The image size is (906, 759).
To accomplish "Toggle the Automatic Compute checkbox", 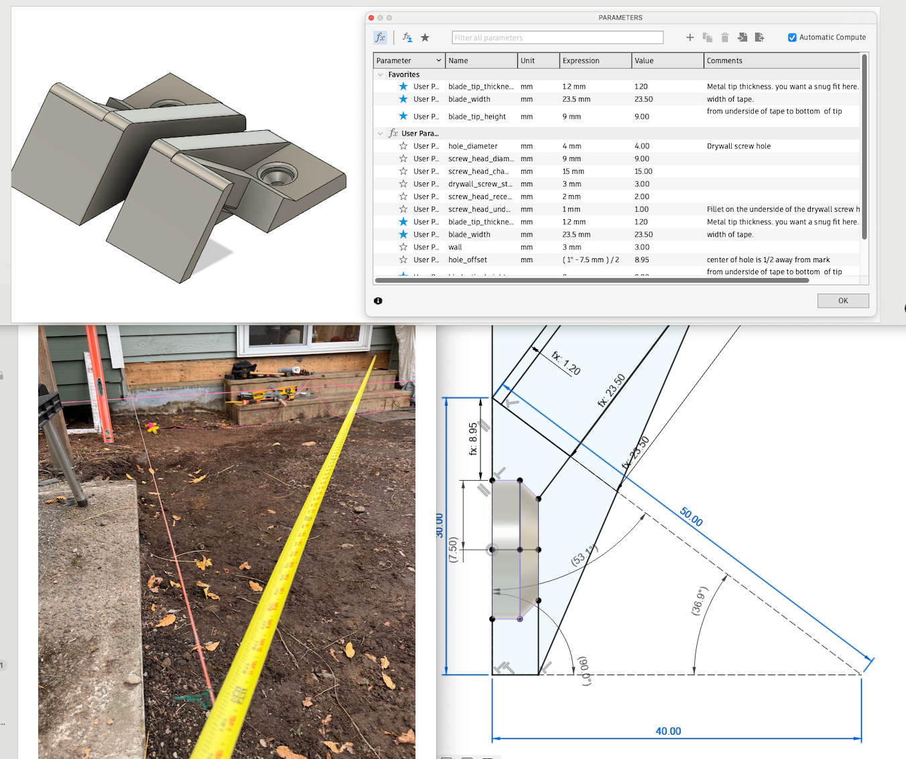I will click(792, 38).
